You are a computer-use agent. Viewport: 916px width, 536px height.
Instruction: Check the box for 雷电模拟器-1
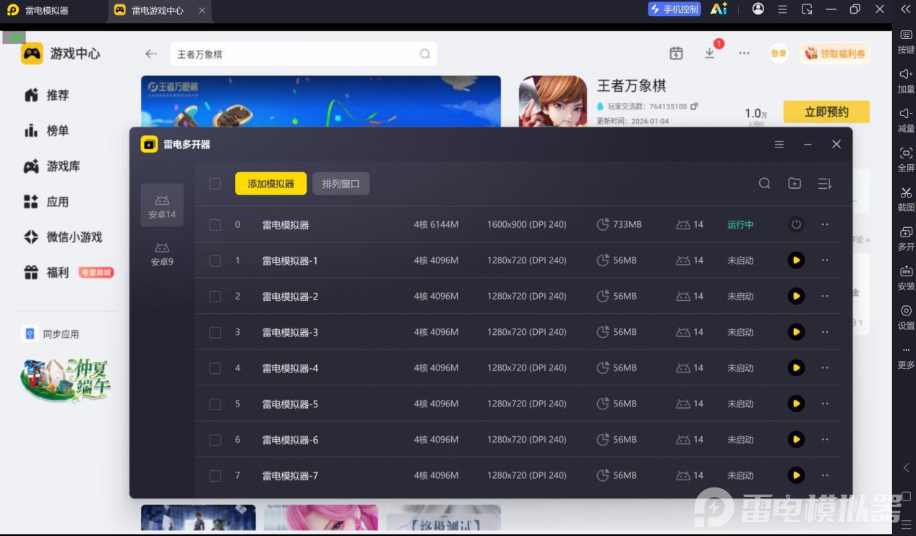(215, 260)
